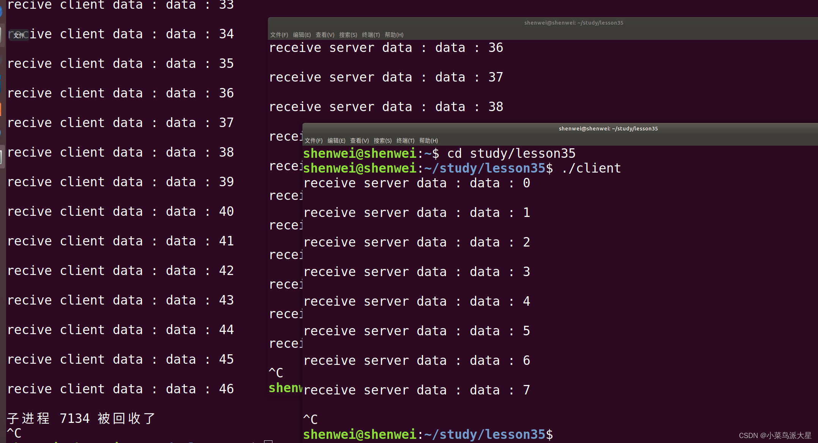The image size is (818, 443).
Task: Open 查看(V) menu in upper terminal window
Action: [325, 35]
